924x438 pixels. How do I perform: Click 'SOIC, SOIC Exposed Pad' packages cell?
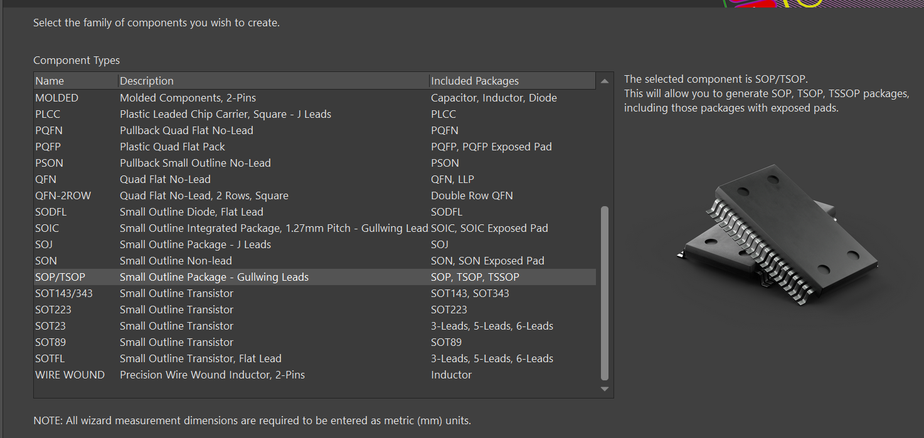pyautogui.click(x=489, y=228)
